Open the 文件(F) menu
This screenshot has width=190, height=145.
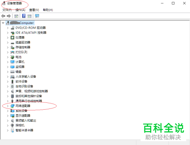tap(7, 10)
